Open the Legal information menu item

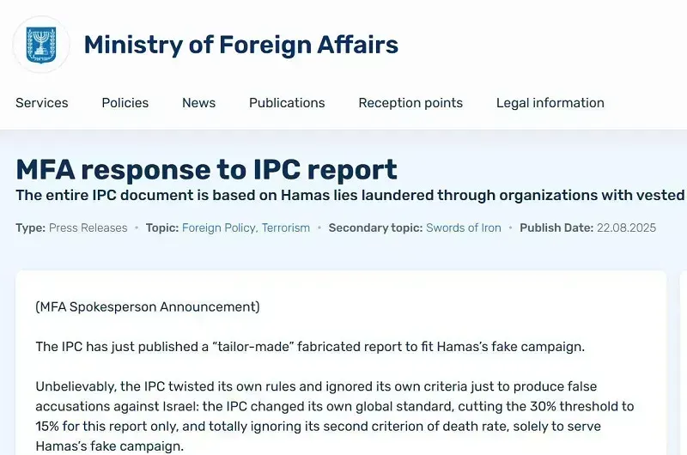click(550, 103)
